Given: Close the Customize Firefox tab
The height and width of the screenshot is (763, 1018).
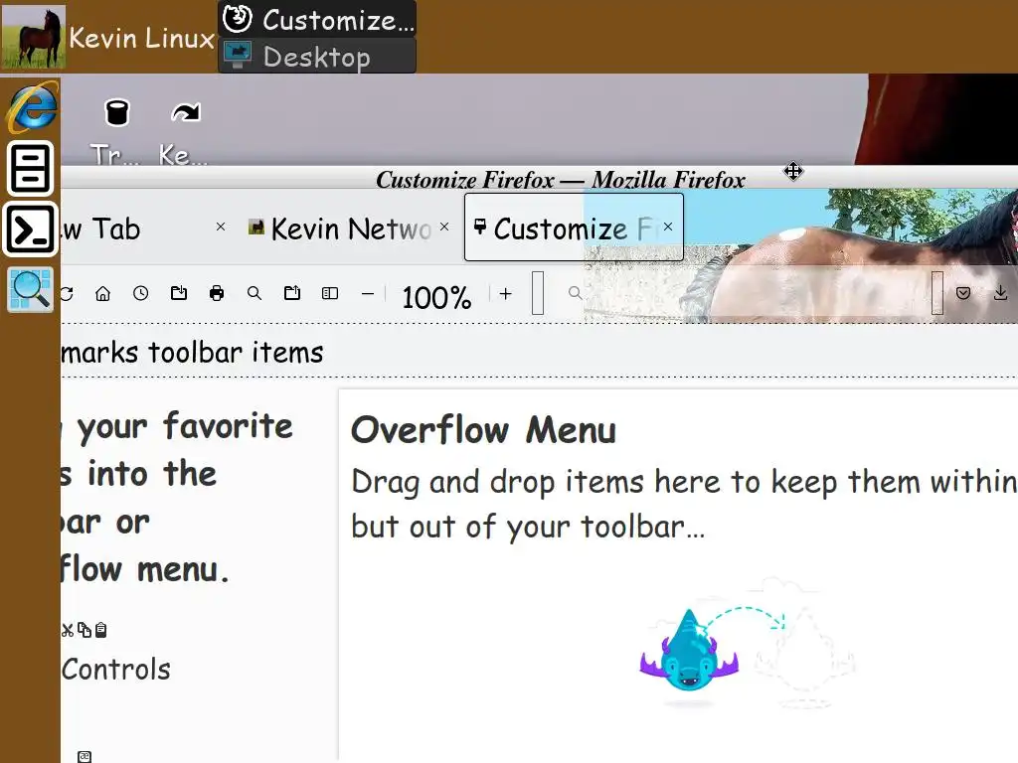Looking at the screenshot, I should tap(667, 227).
